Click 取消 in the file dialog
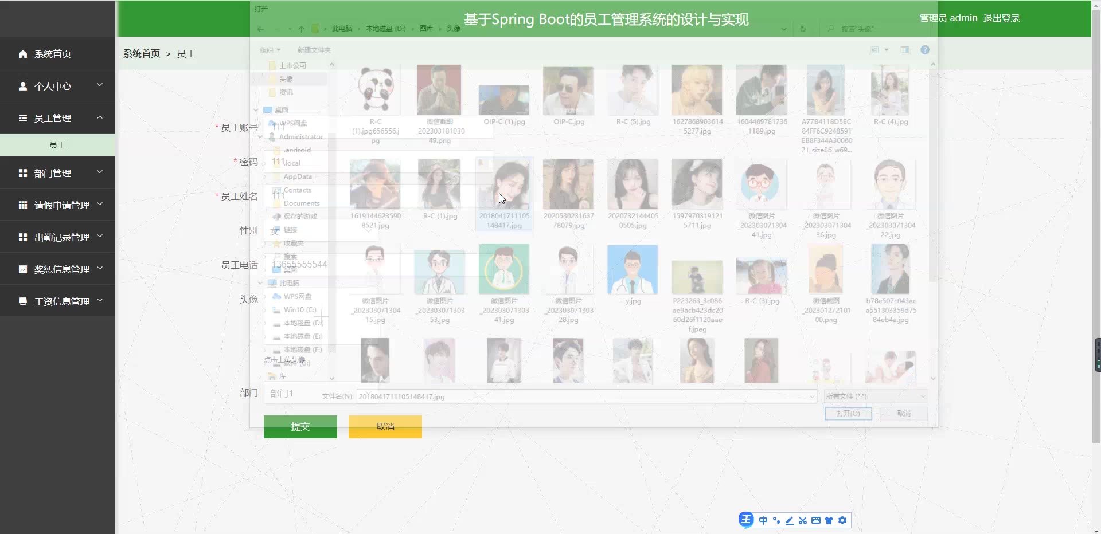The image size is (1101, 534). pos(904,414)
